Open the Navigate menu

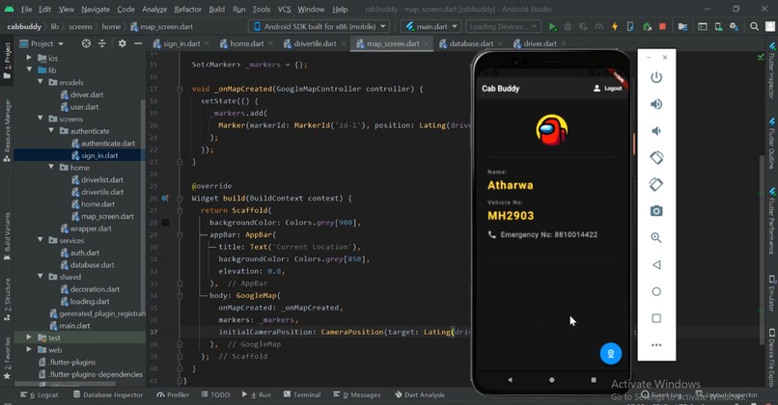[96, 10]
